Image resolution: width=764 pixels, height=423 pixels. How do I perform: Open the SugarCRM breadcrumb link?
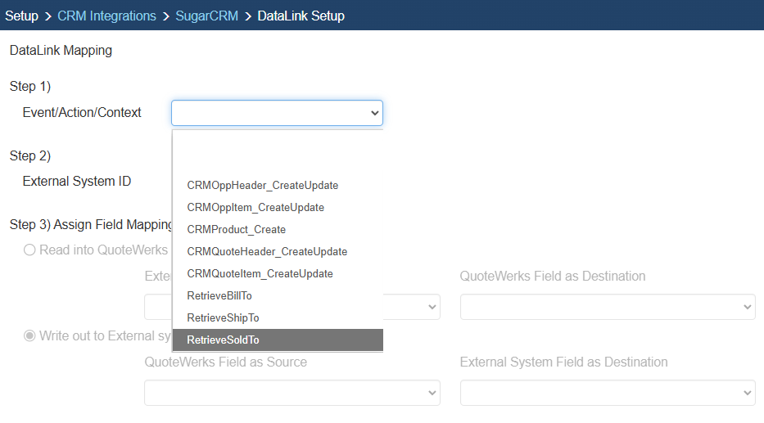tap(206, 16)
